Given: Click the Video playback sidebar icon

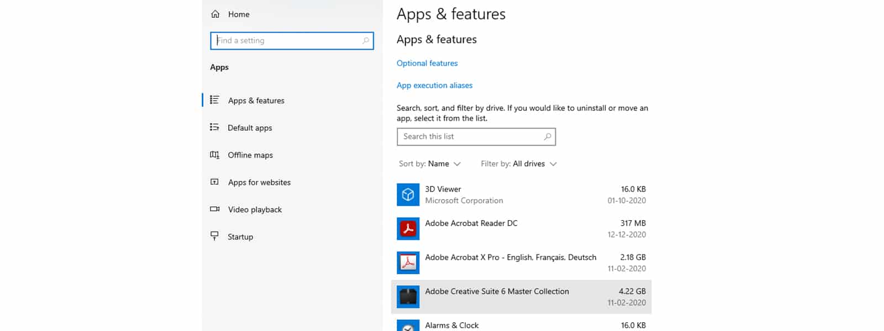Looking at the screenshot, I should 214,209.
